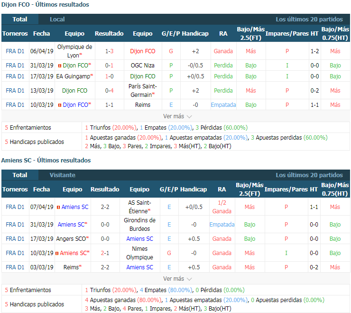Click Amiens SC - Últimos resultados heading
Viewport: 351px width, 313px height.
(x=46, y=161)
